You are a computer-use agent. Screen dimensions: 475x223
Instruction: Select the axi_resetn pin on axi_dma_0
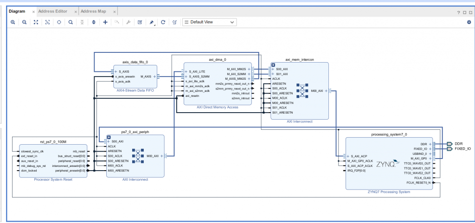pyautogui.click(x=192, y=96)
